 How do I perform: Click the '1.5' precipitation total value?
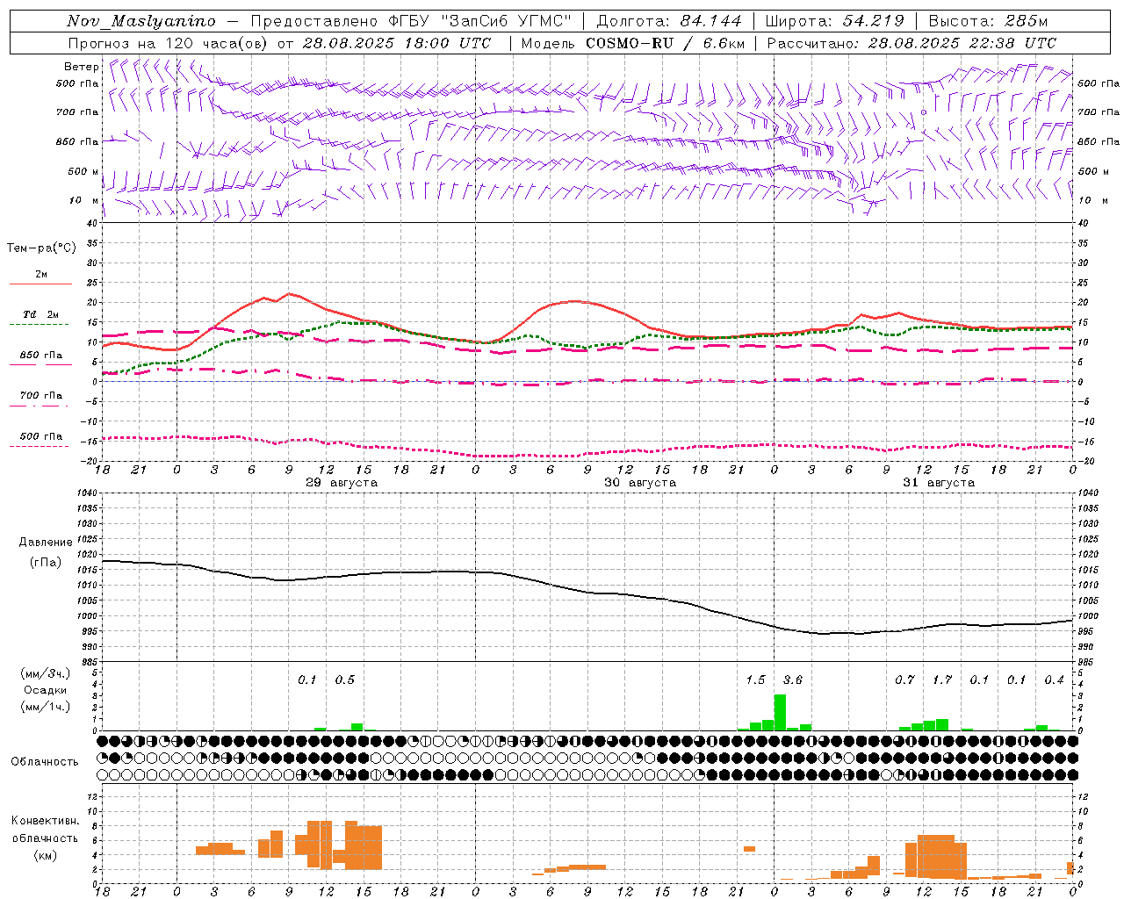pyautogui.click(x=755, y=680)
